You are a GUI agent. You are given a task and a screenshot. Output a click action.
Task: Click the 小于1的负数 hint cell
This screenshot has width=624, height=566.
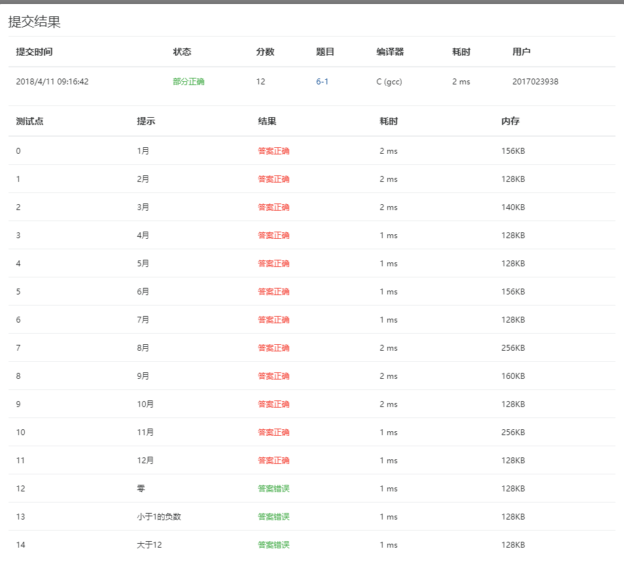point(159,517)
